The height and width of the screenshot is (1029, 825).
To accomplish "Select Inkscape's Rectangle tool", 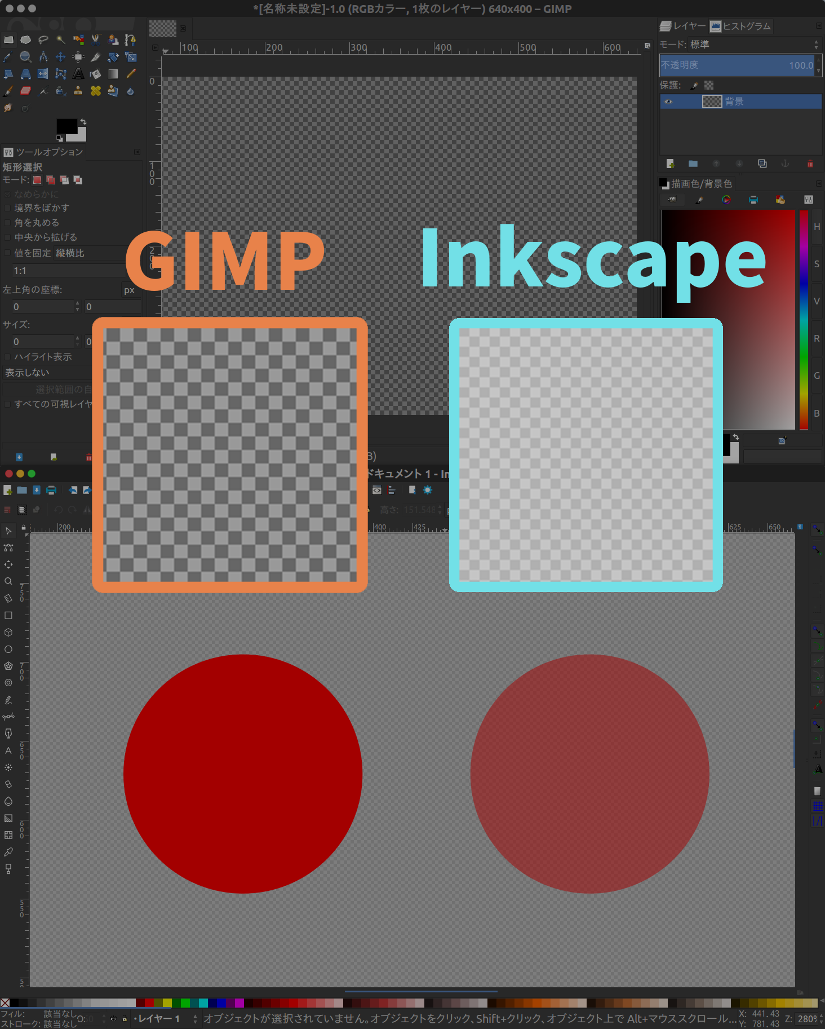I will click(x=8, y=615).
